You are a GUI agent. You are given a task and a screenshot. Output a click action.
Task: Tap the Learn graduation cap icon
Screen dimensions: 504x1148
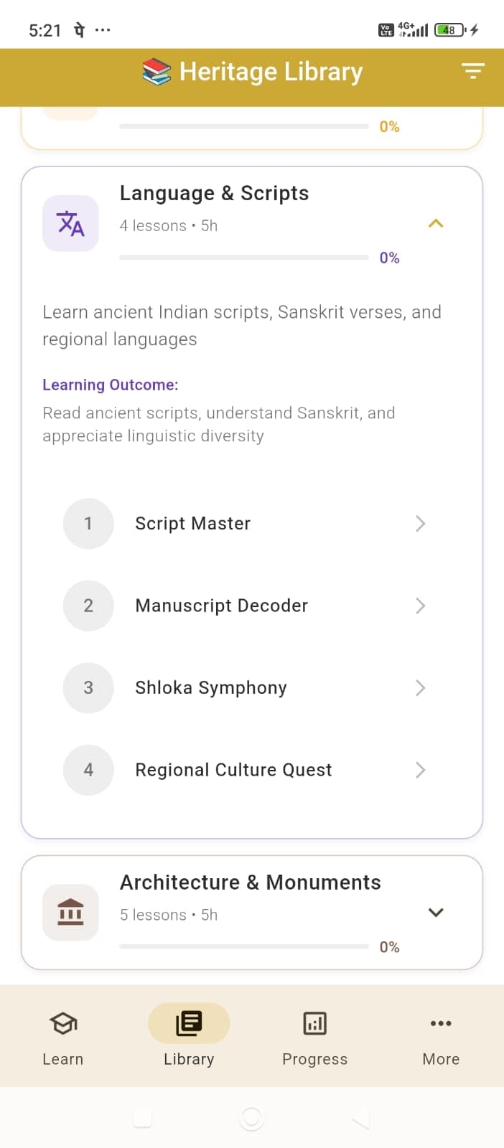pyautogui.click(x=62, y=1024)
